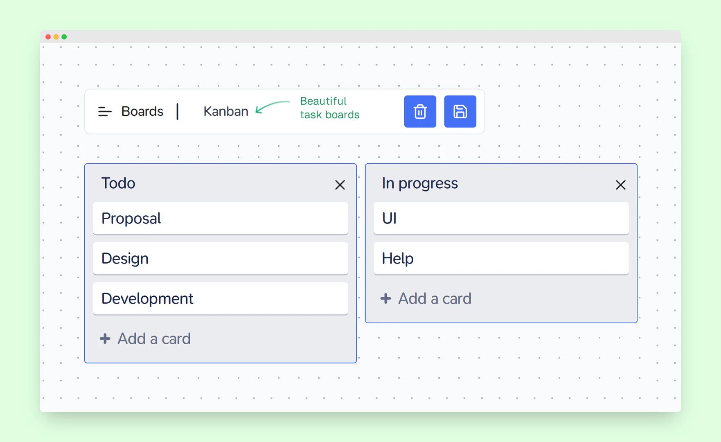Click the Beautiful task boards annotation

click(329, 108)
